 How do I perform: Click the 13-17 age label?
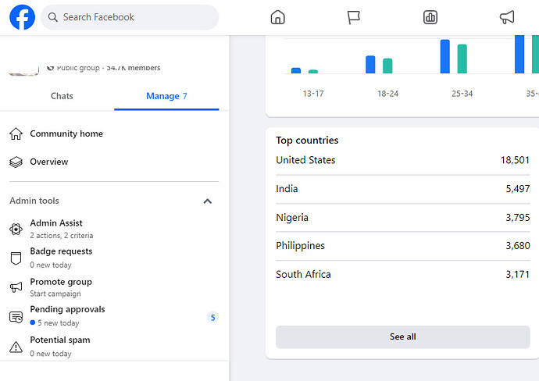[x=313, y=94]
